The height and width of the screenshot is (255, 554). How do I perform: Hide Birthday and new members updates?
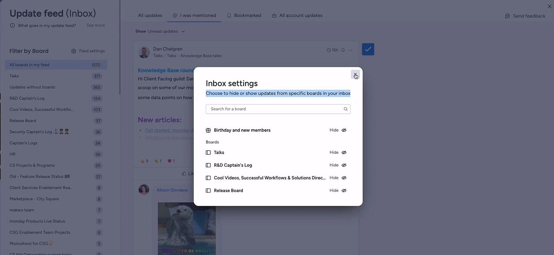point(338,130)
